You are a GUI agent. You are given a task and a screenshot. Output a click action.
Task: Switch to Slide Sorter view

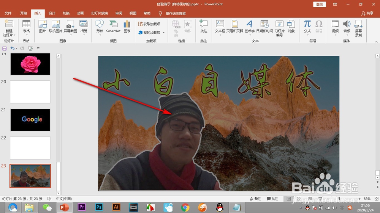(x=299, y=199)
